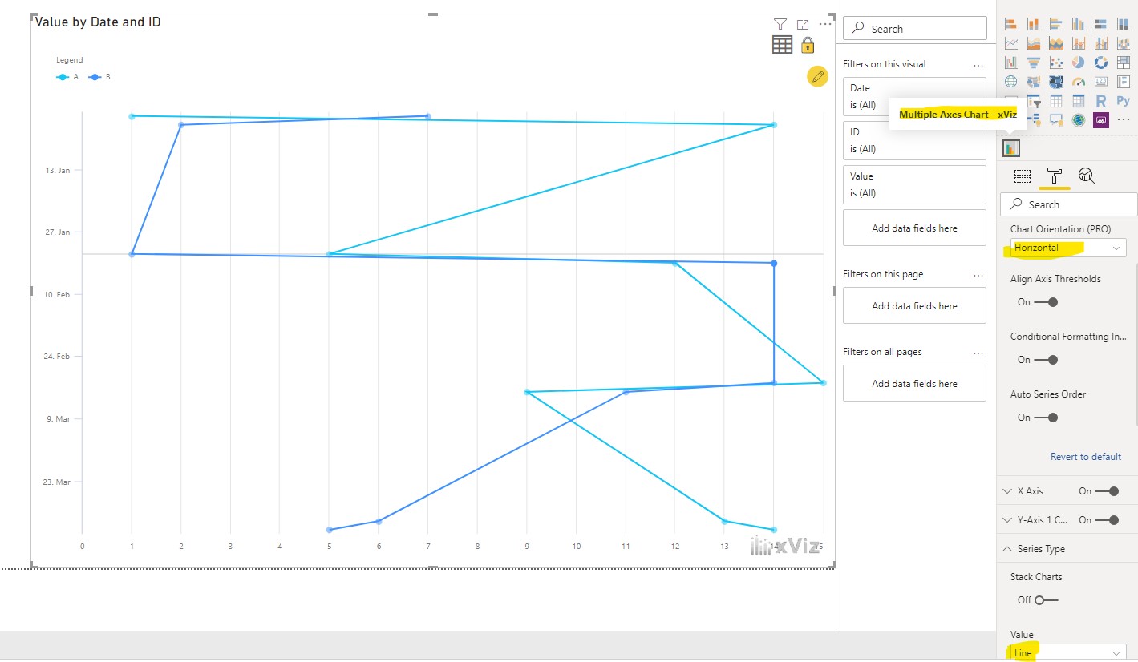The image size is (1138, 662).
Task: Select the stacked bar chart visual
Action: [x=1011, y=23]
